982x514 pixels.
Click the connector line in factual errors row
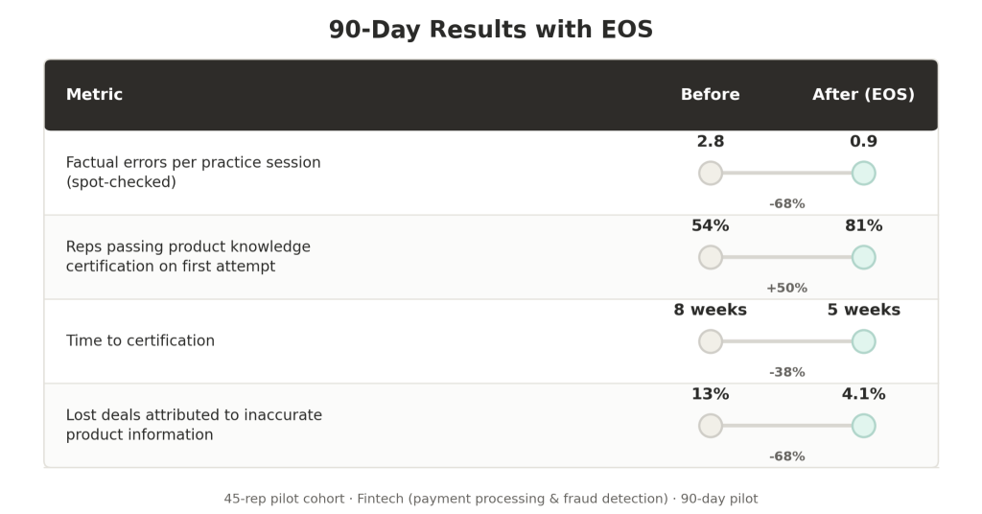point(786,173)
